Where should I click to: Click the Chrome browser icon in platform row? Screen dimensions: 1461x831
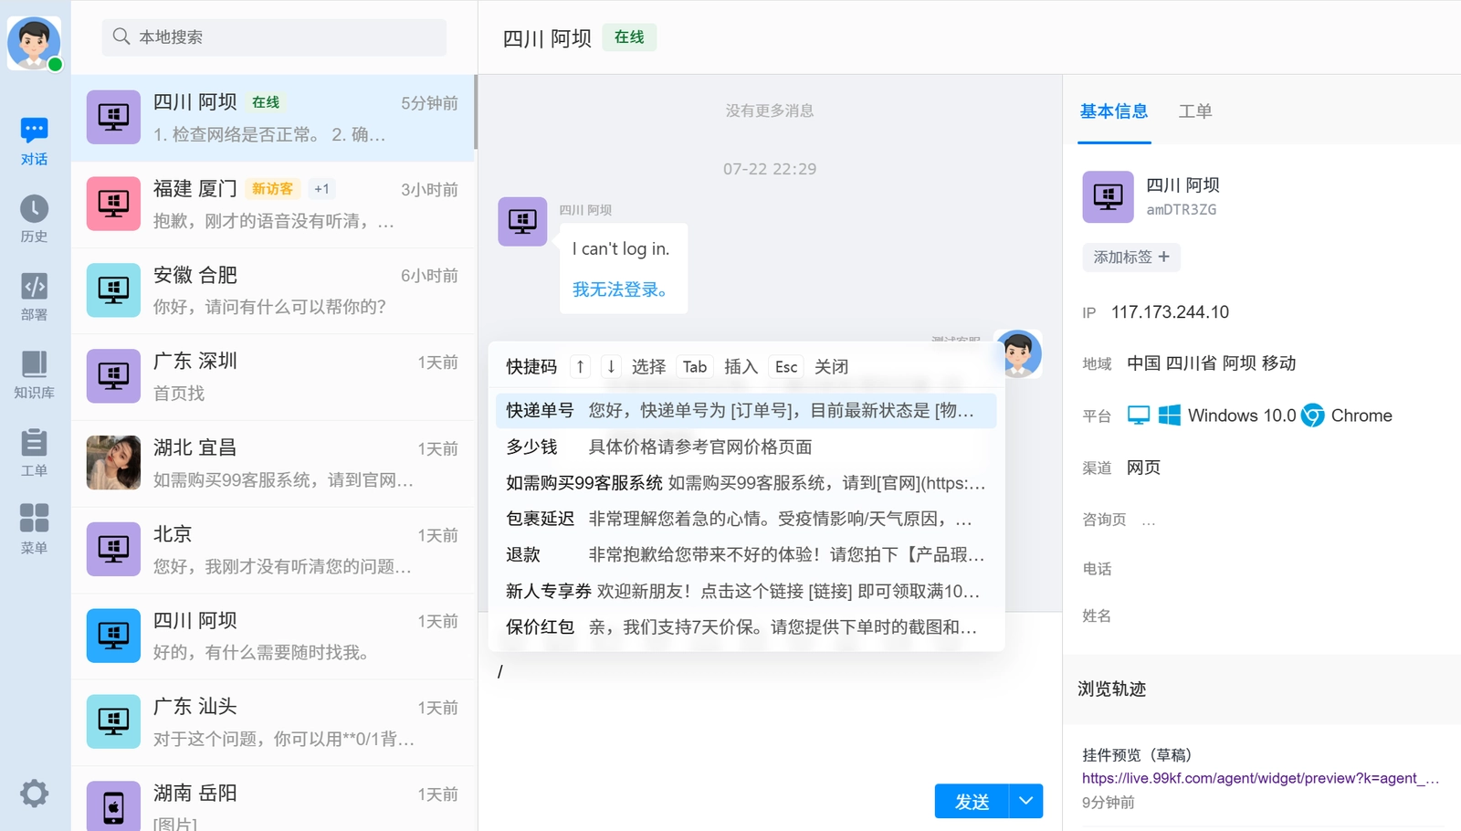point(1312,415)
